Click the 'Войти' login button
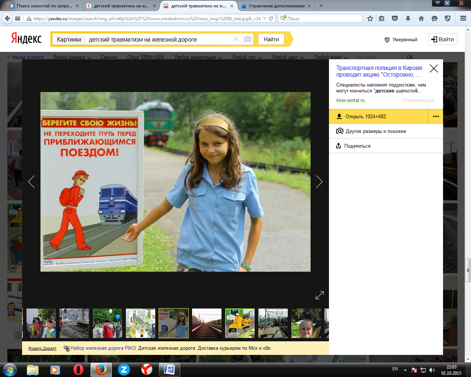Screen dimensions: 471x377 coord(443,39)
